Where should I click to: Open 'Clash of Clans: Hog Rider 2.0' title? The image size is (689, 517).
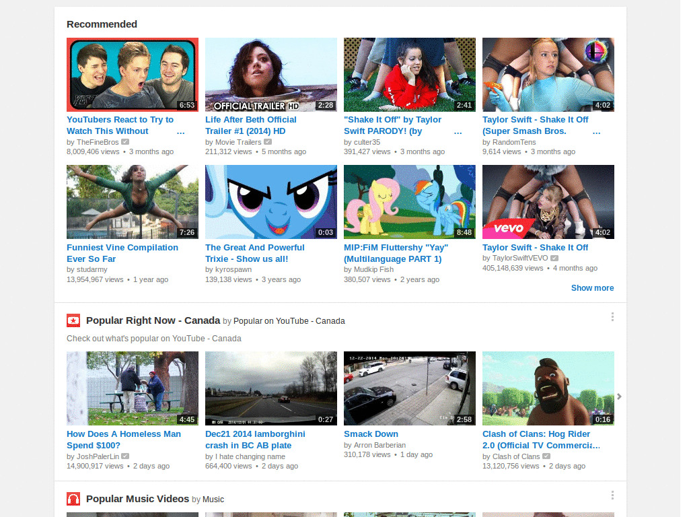coord(542,440)
